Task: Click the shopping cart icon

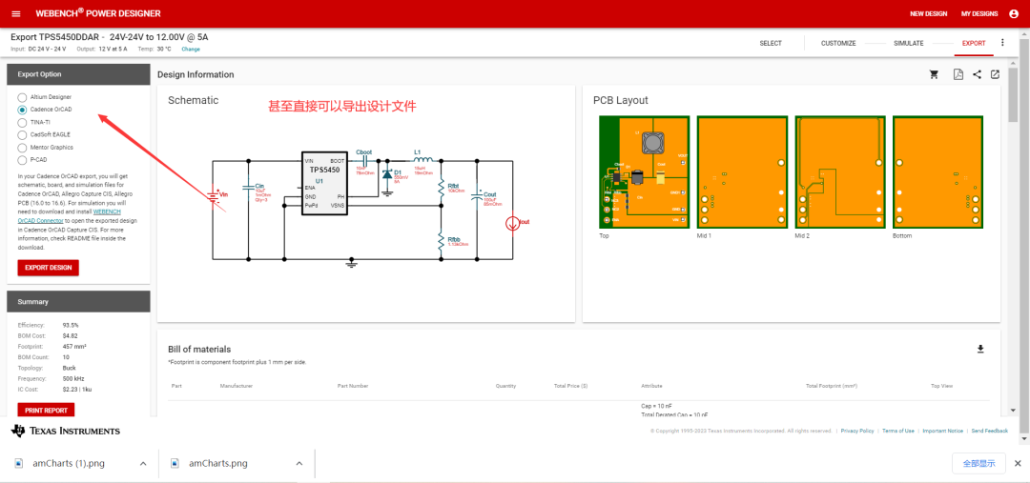Action: [934, 75]
